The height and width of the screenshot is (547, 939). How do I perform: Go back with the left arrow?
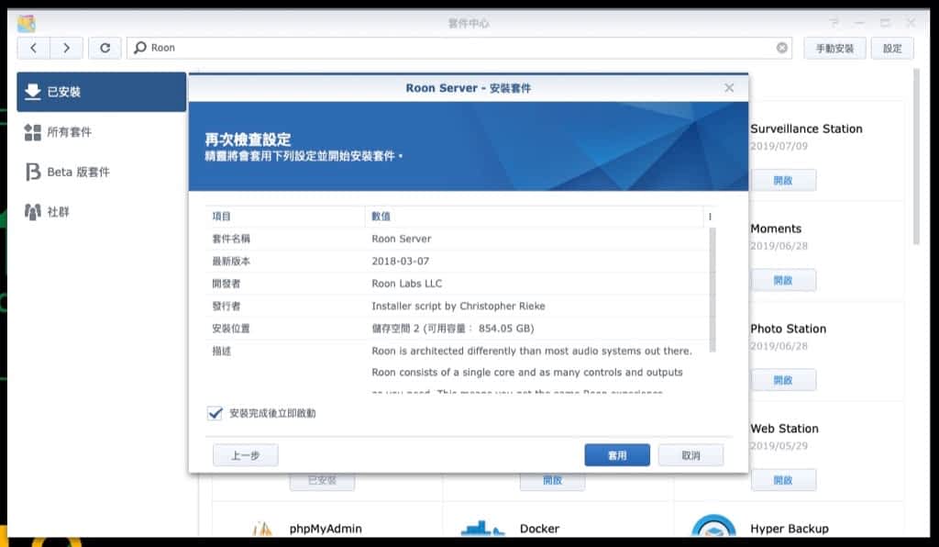pyautogui.click(x=34, y=48)
